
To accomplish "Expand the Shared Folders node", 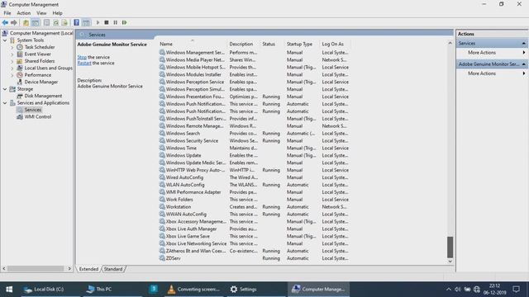I will tap(12, 61).
